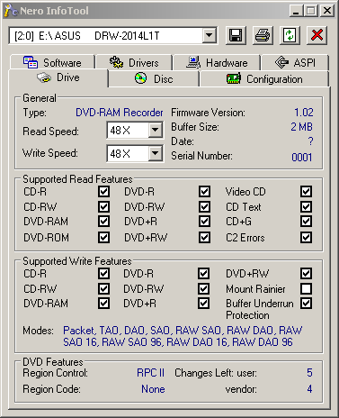Click the Read Speed 48X field
The width and height of the screenshot is (339, 418).
pos(135,130)
